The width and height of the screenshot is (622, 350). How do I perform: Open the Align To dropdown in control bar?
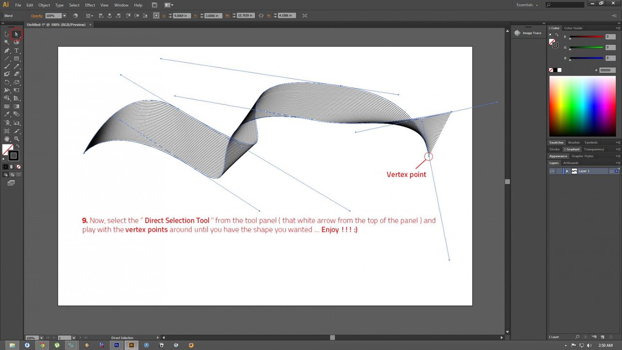coord(90,16)
